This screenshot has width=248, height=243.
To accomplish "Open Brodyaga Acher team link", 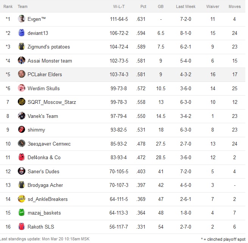I will pos(45,185).
